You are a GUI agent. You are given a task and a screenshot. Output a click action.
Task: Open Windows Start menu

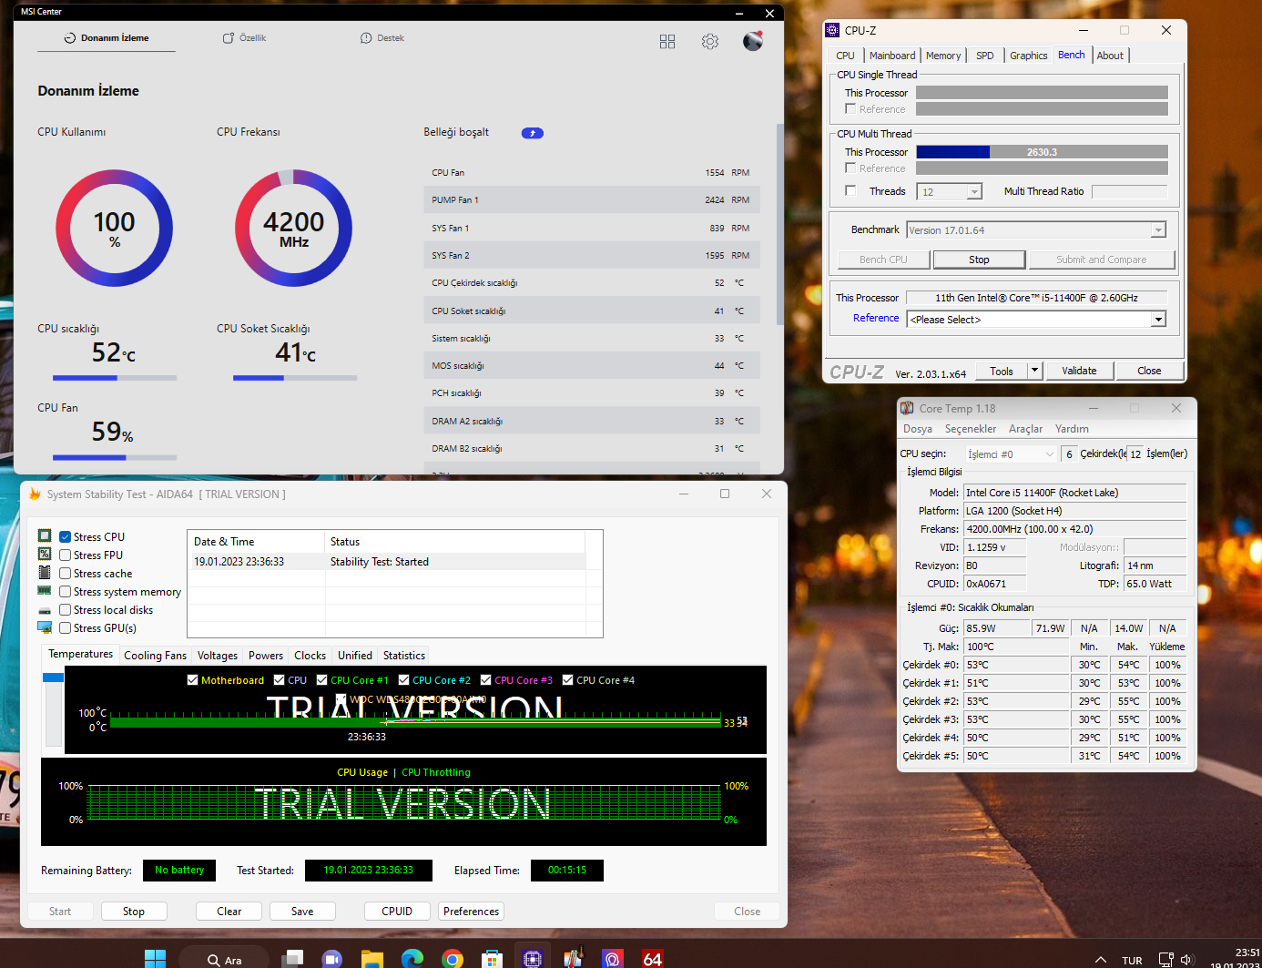tap(156, 959)
